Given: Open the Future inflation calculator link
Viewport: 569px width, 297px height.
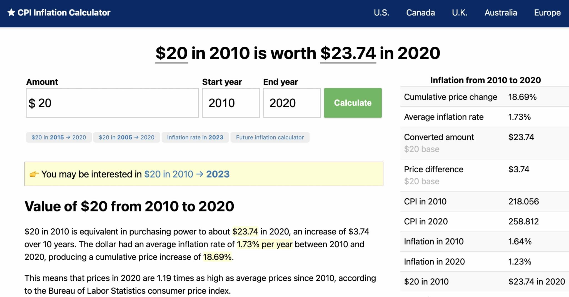Looking at the screenshot, I should point(270,137).
